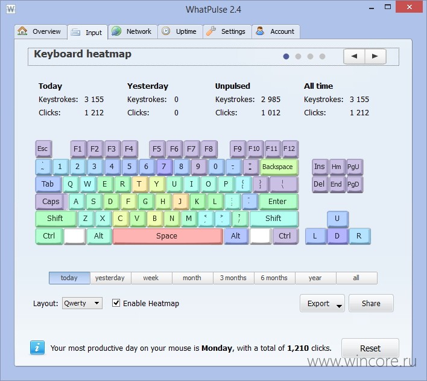
Task: Click the Share button
Action: (x=371, y=303)
